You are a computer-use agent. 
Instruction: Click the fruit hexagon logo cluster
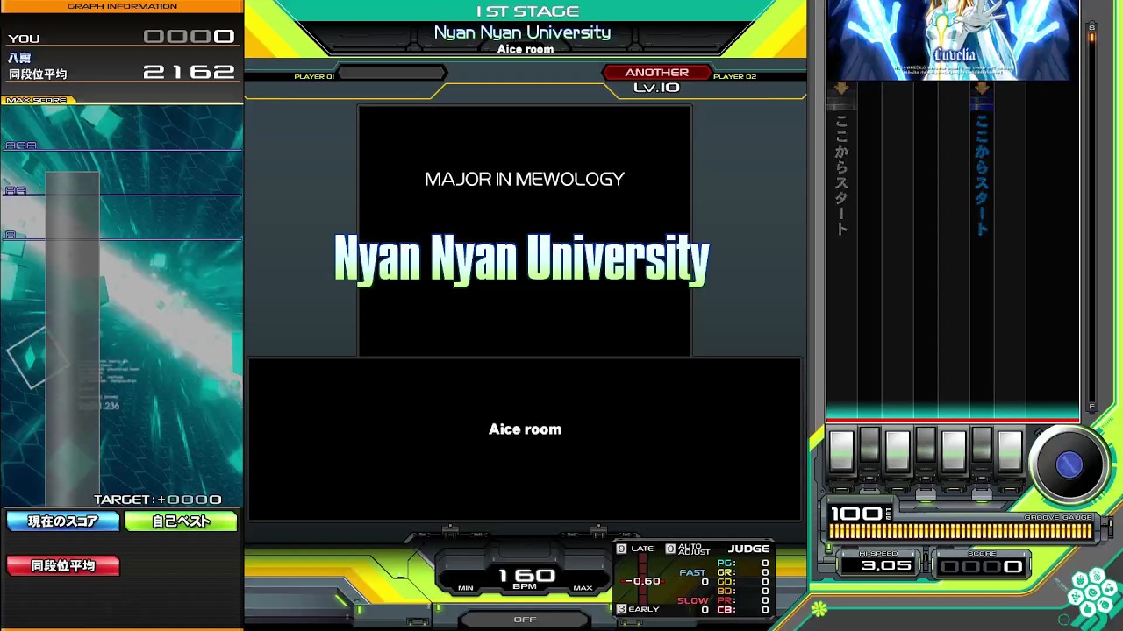[x=1091, y=594]
